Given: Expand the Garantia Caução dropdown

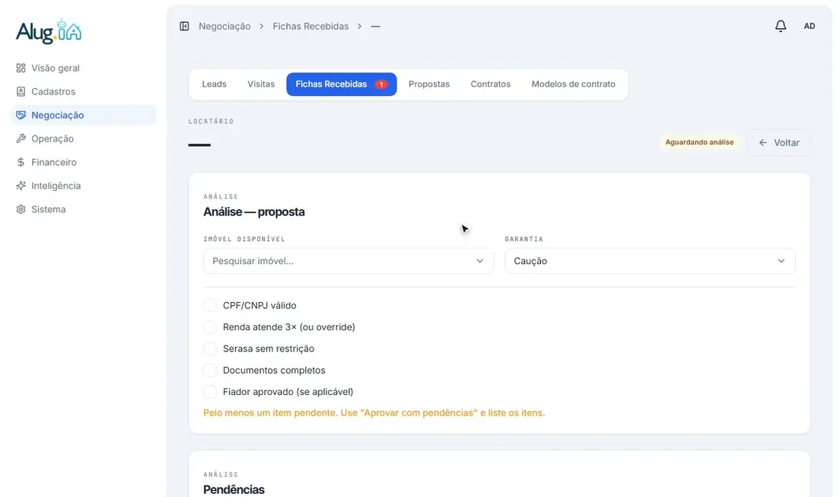Looking at the screenshot, I should coord(650,261).
